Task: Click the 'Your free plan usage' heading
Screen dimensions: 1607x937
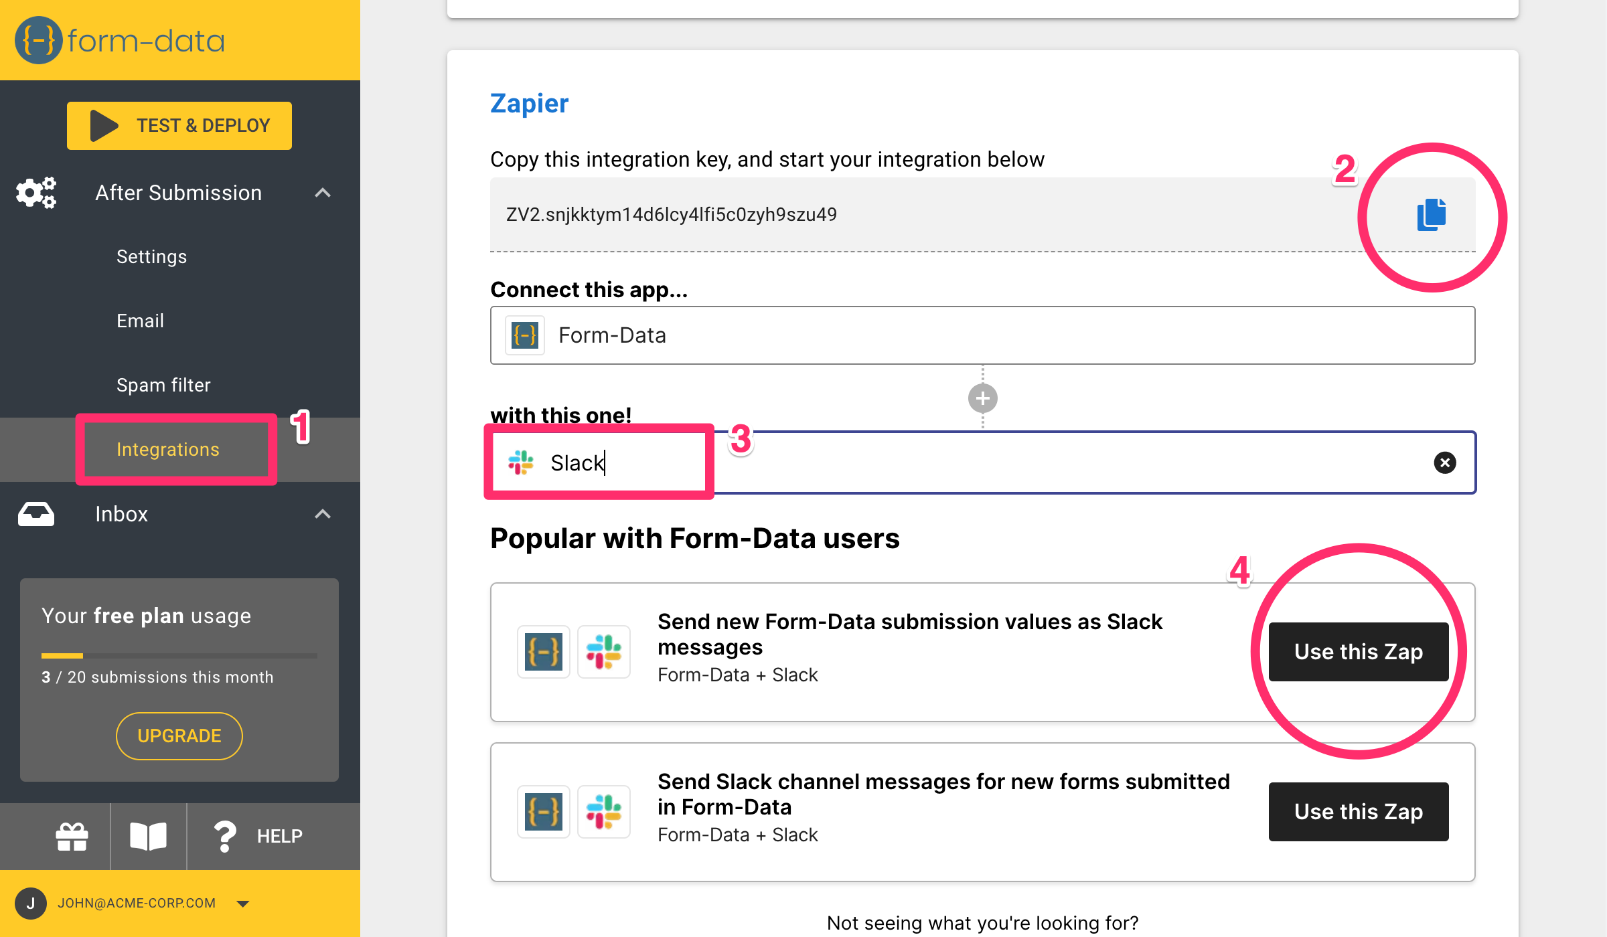Action: tap(146, 616)
